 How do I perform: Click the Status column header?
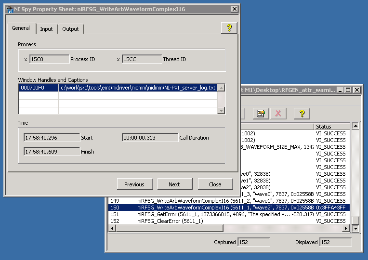point(332,127)
